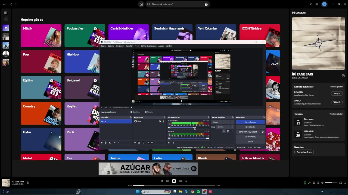Add the now-playing track to Liked Songs in the bottom bar
Screen dimensions: 348x195
tap(28, 183)
